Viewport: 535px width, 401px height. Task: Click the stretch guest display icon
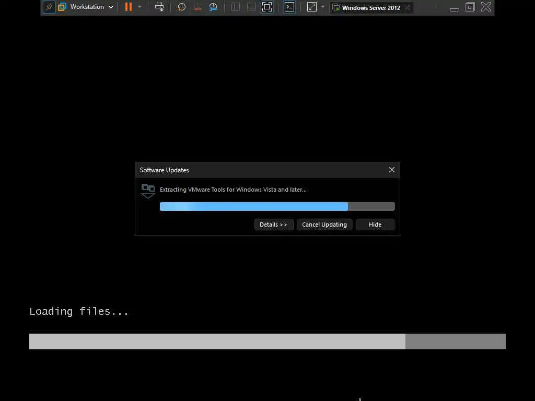312,7
